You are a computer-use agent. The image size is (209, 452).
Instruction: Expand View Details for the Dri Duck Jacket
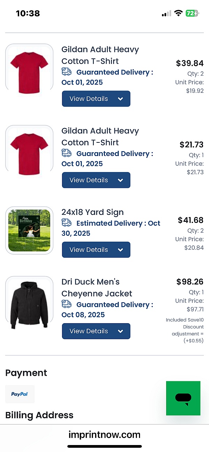[x=96, y=331]
